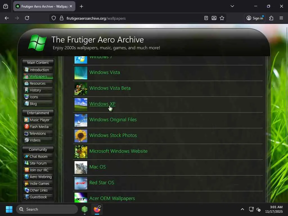Show hidden system tray icons chevron
Image resolution: width=288 pixels, height=216 pixels.
pos(242,209)
